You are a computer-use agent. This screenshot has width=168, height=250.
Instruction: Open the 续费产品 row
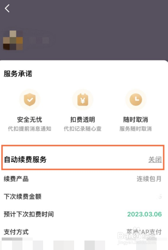83,179
